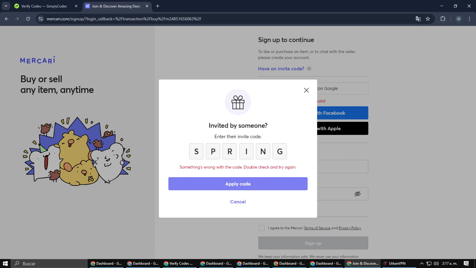476x268 pixels.
Task: Check the Terms of Service agreement checkbox
Action: [262, 228]
